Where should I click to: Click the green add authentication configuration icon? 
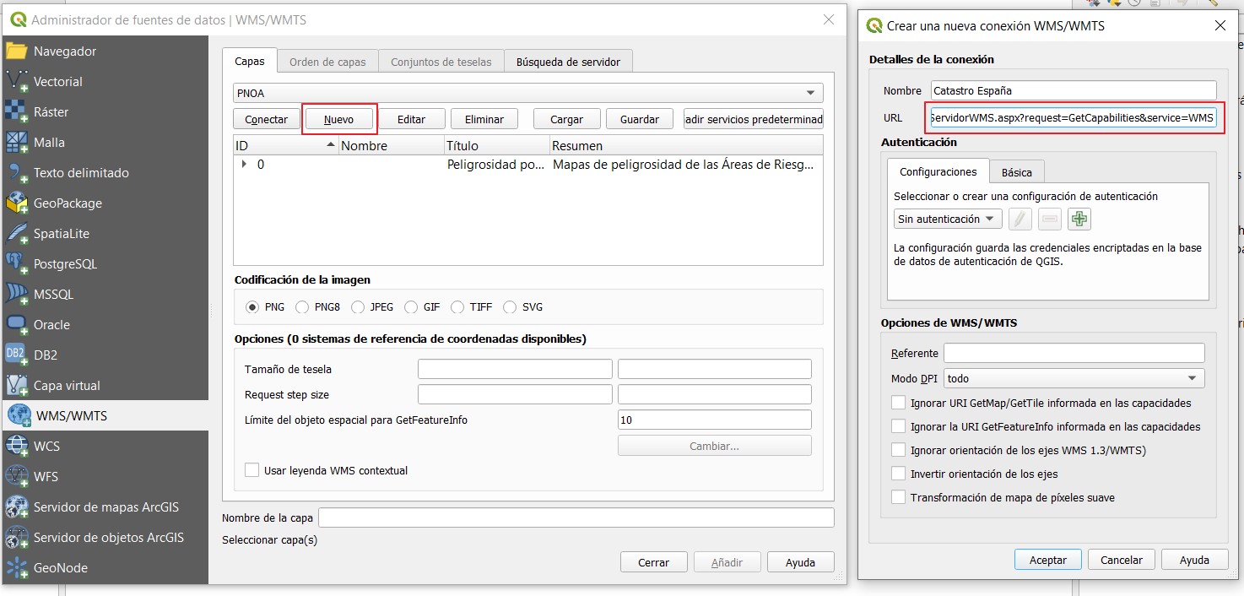(x=1079, y=219)
